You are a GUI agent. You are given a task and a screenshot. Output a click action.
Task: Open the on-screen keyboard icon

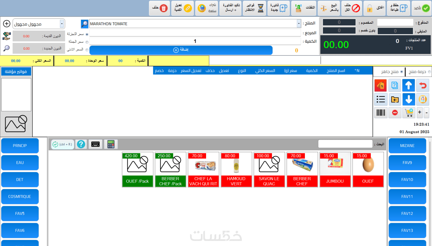96,144
